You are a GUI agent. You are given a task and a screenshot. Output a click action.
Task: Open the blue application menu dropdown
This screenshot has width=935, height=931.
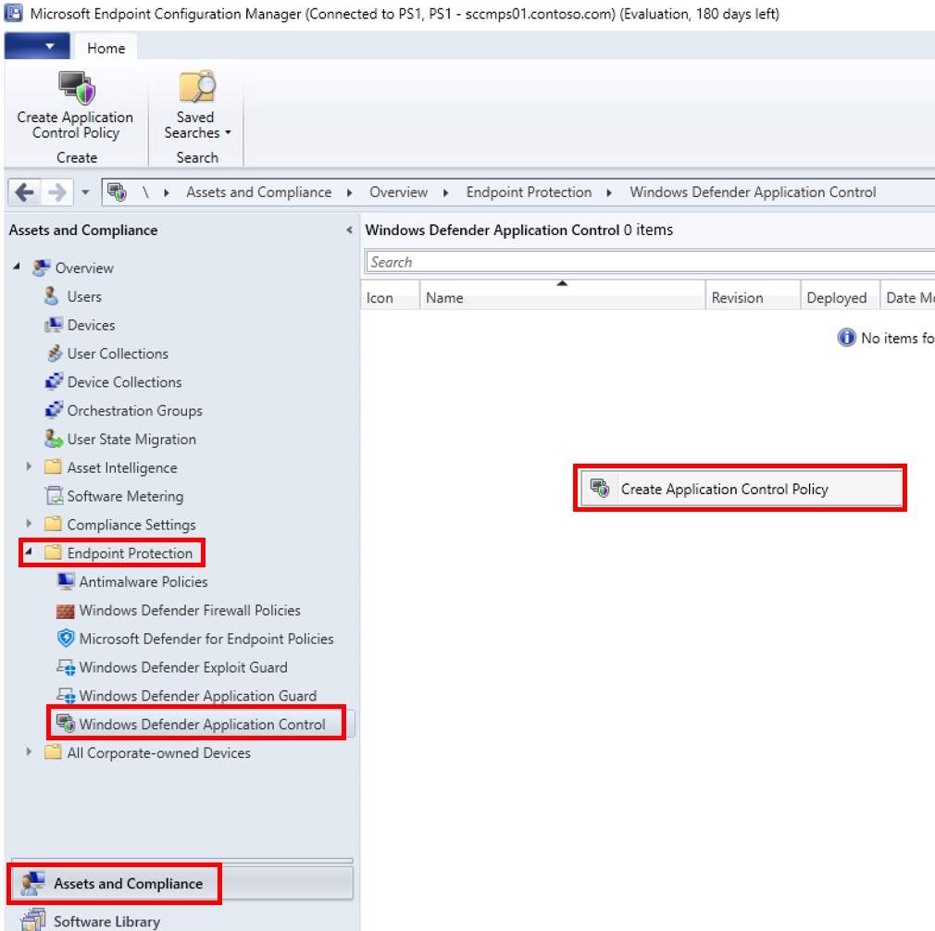click(37, 46)
